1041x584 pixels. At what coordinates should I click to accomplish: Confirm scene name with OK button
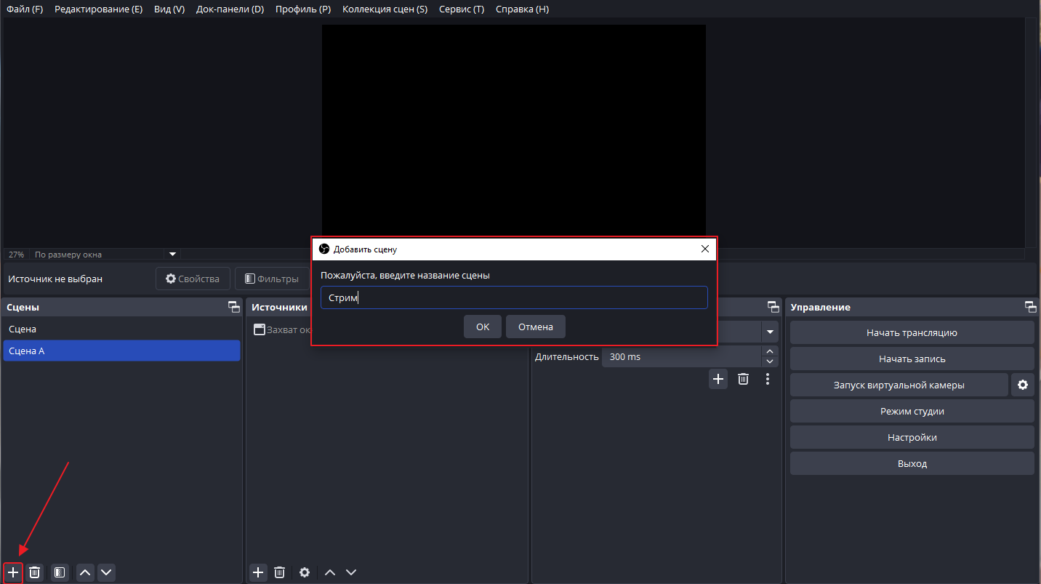[x=483, y=327]
